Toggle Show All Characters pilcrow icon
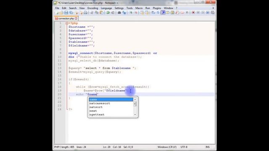The height and width of the screenshot is (151, 269). pyautogui.click(x=158, y=13)
